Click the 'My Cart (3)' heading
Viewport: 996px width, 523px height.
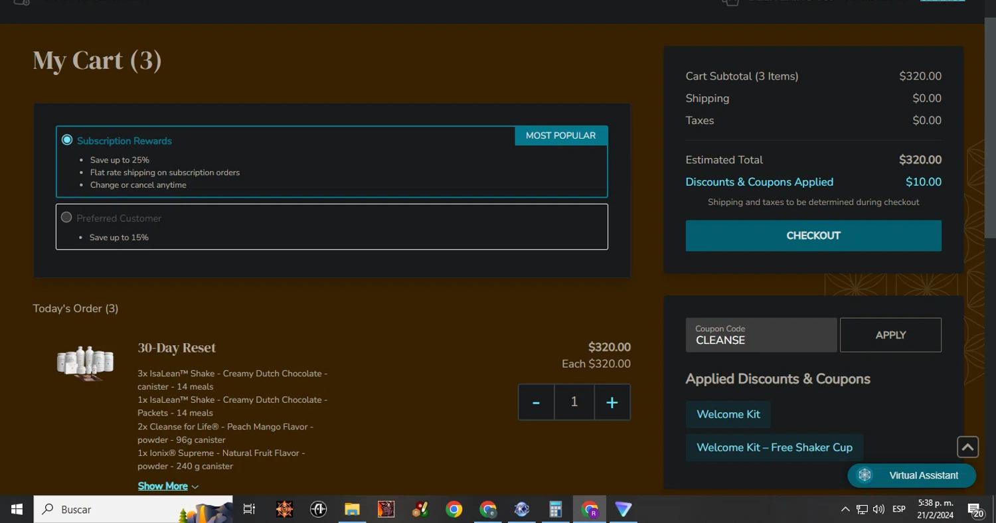point(97,60)
